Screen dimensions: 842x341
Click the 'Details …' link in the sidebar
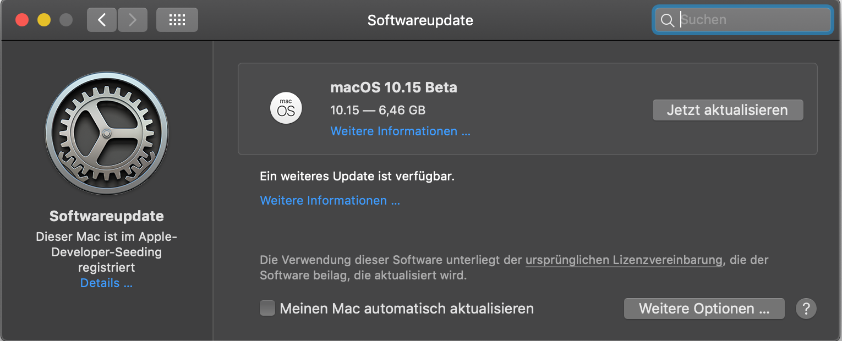pos(106,283)
